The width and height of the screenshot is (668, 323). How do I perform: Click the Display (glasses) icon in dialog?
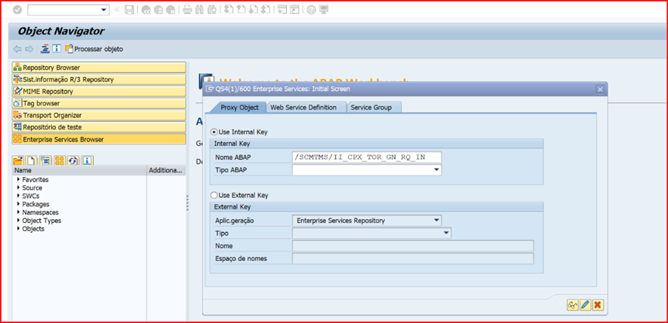click(x=573, y=304)
